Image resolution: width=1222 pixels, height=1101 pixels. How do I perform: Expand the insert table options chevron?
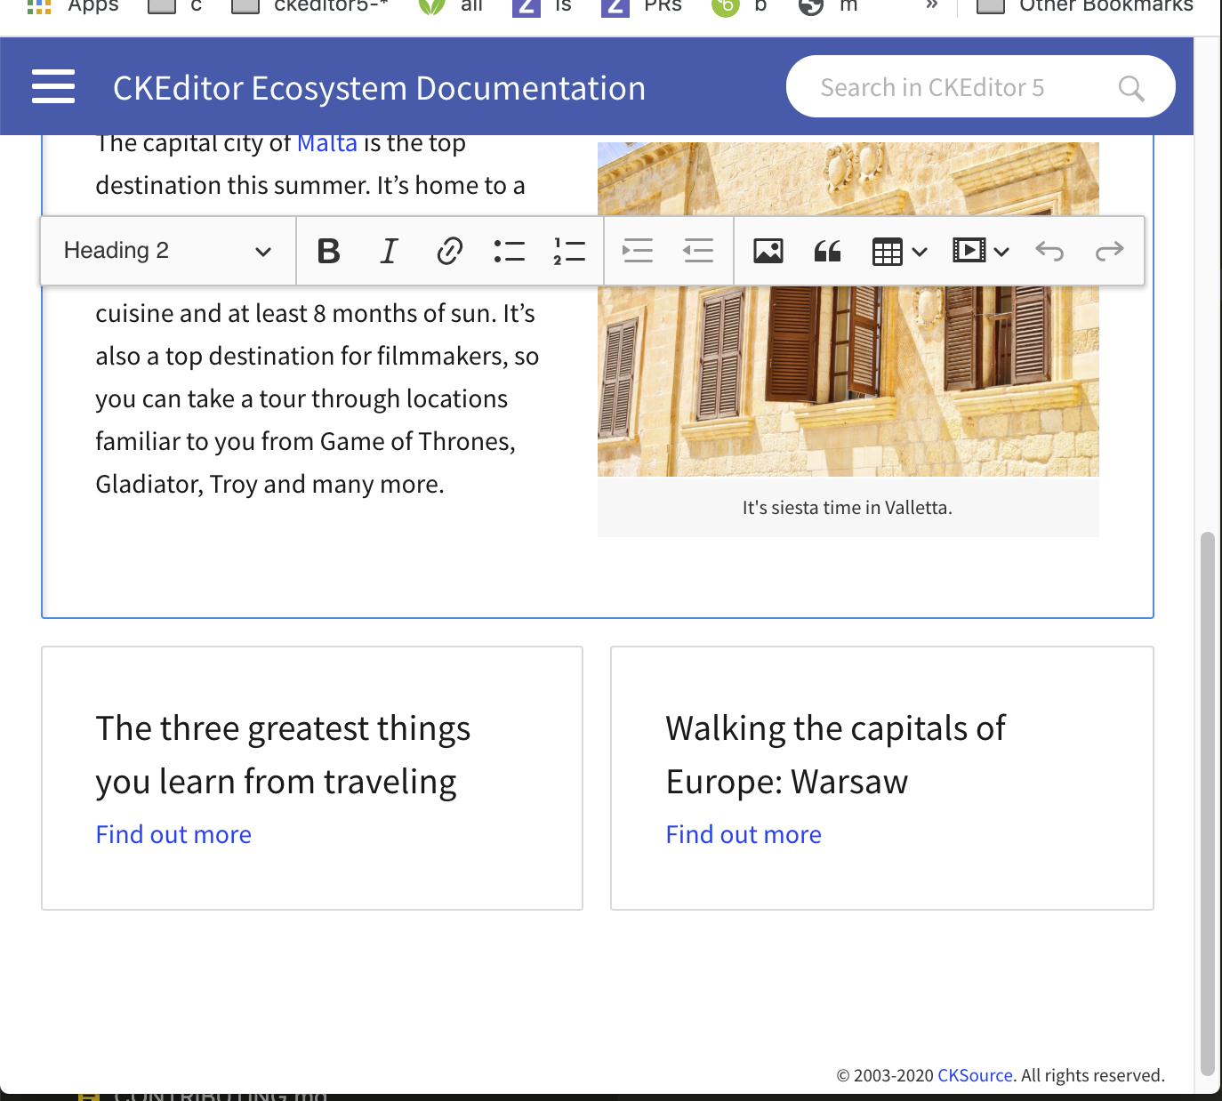[919, 251]
